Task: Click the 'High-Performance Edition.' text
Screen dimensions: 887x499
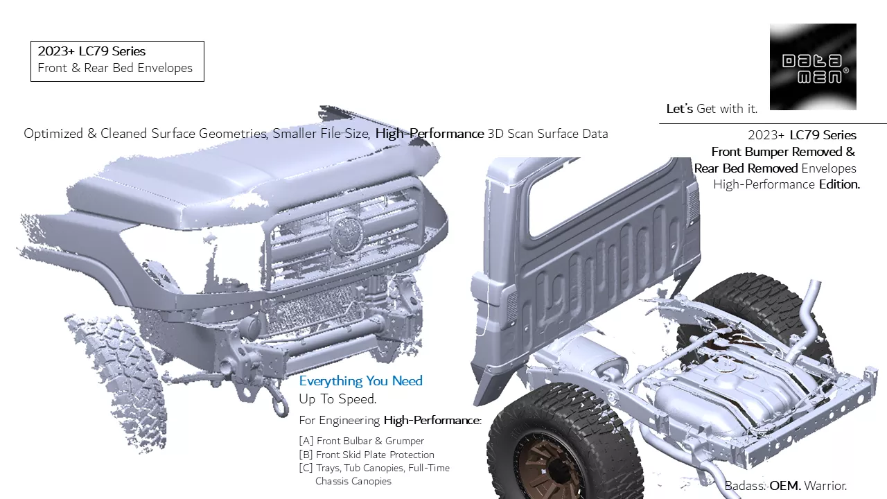Action: pyautogui.click(x=787, y=185)
